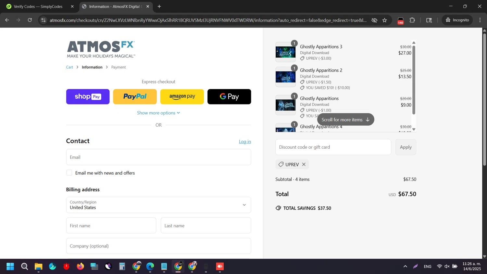Image resolution: width=487 pixels, height=274 pixels.
Task: Open Calculator from taskbar
Action: [122, 267]
